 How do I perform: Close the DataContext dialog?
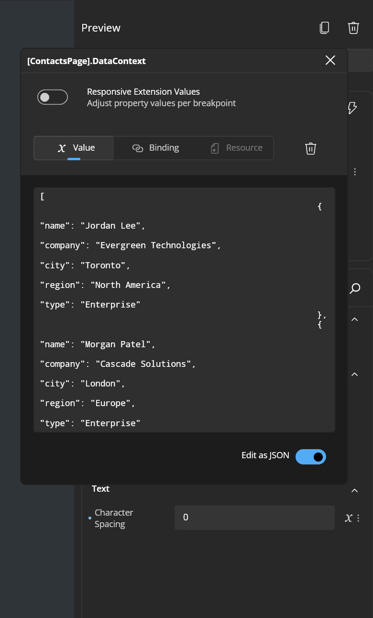(x=330, y=60)
